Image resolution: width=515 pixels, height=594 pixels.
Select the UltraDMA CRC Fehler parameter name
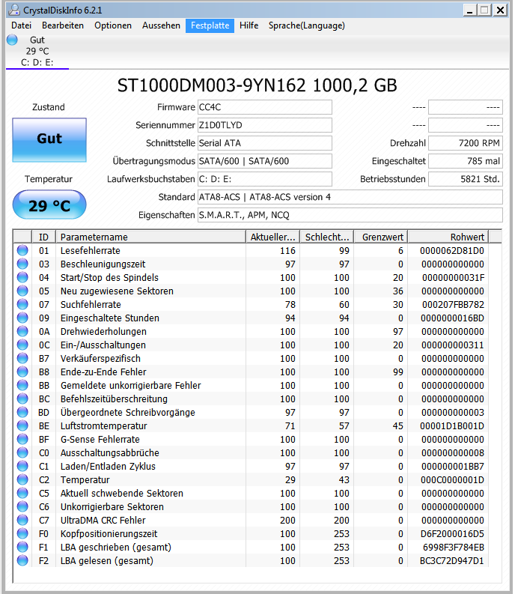(x=103, y=520)
